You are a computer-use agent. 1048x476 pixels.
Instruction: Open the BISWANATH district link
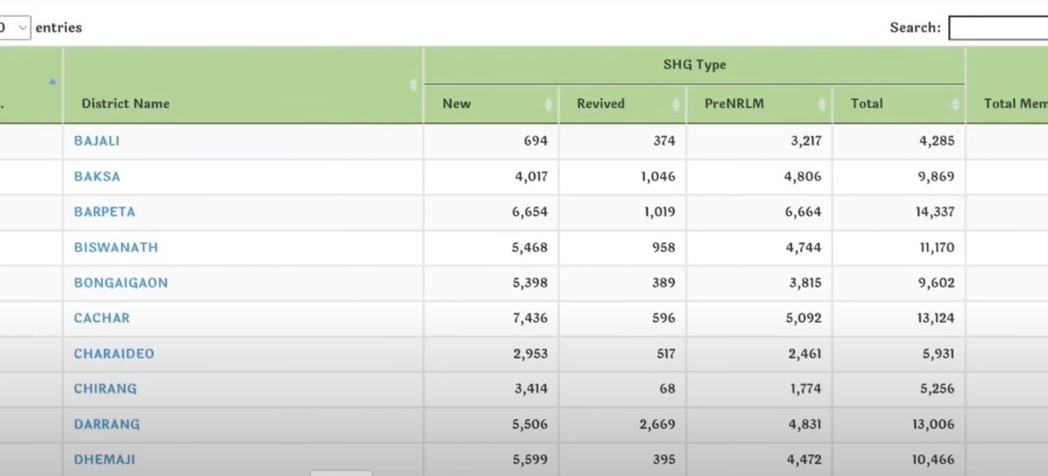pyautogui.click(x=116, y=247)
